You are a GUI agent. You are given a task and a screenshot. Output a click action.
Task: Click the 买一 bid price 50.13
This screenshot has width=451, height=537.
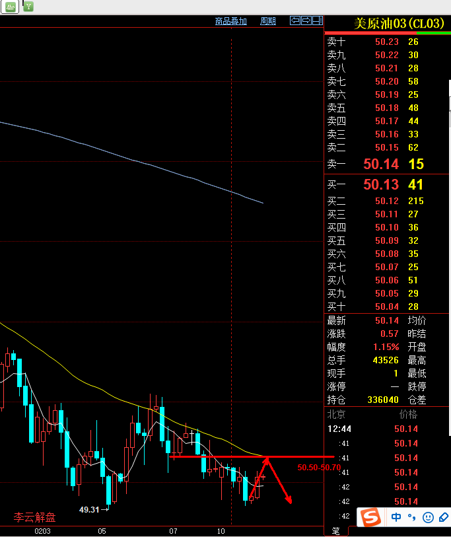coord(381,185)
